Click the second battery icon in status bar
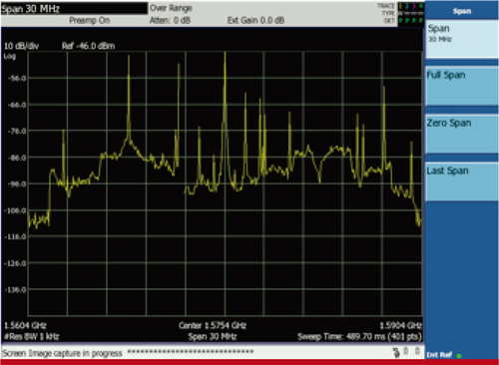Screen dimensions: 499x365 417,351
